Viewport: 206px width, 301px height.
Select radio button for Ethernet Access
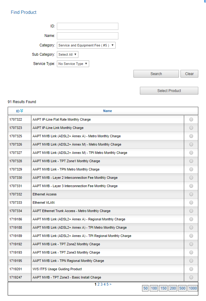click(x=191, y=194)
